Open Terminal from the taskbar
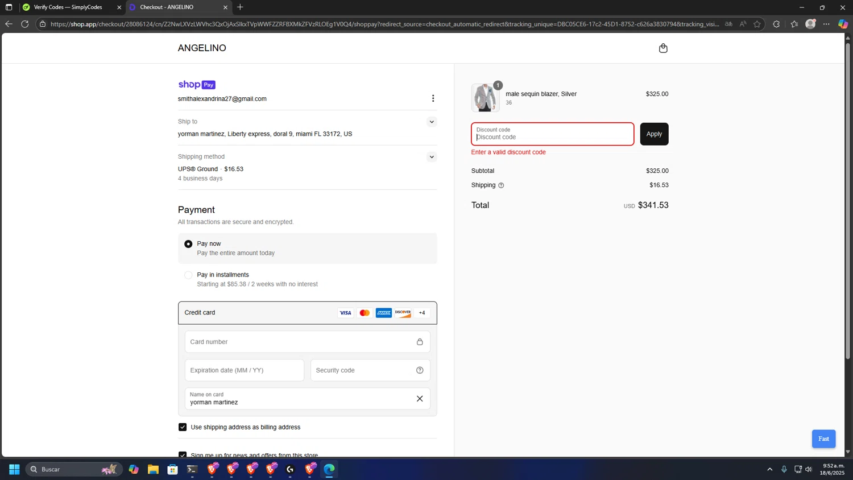Screen dimensions: 853x480 [x=192, y=469]
